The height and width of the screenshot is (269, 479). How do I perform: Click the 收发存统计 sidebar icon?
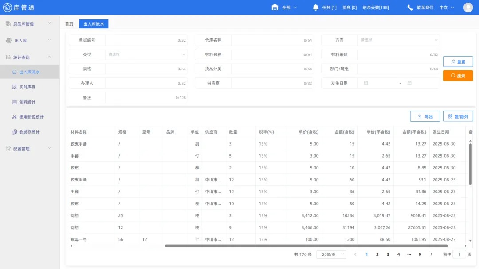(15, 131)
